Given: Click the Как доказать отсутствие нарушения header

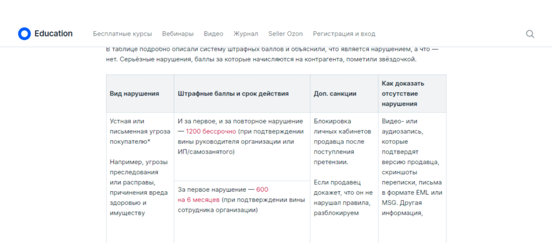Looking at the screenshot, I should pos(402,93).
